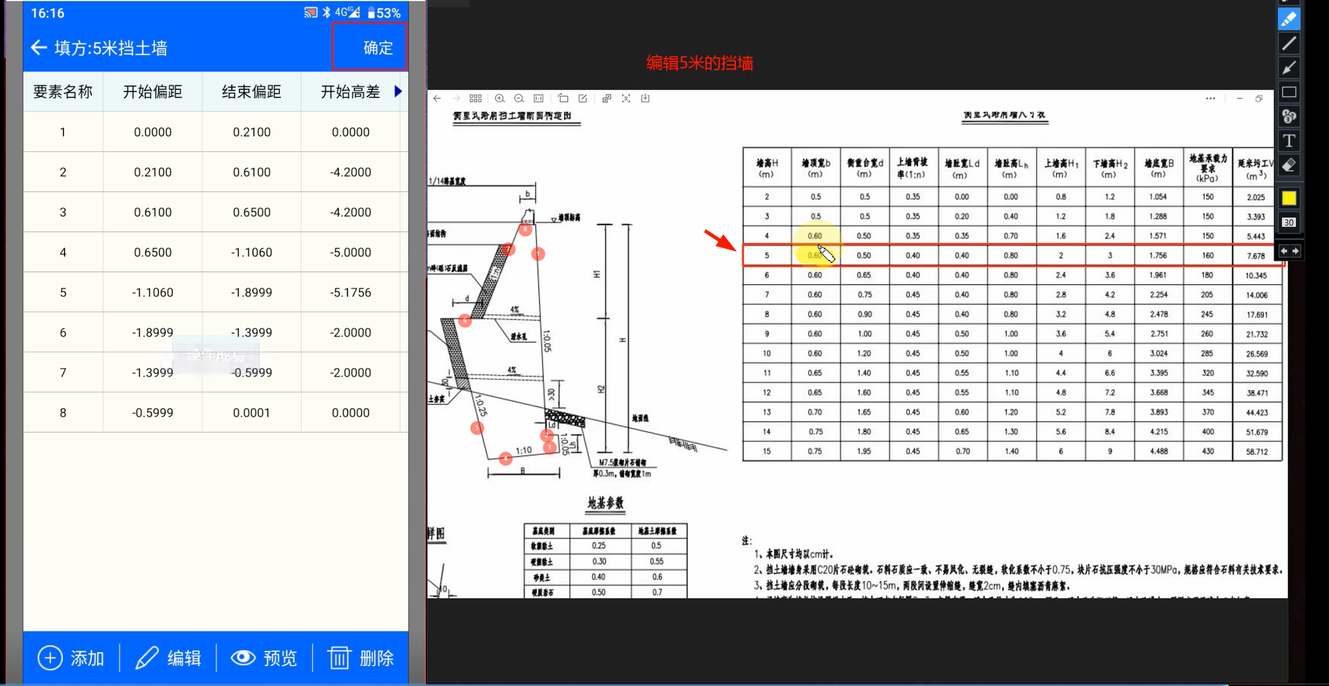Zoom in with the magnifier plus icon
This screenshot has height=686, width=1329.
pyautogui.click(x=500, y=98)
